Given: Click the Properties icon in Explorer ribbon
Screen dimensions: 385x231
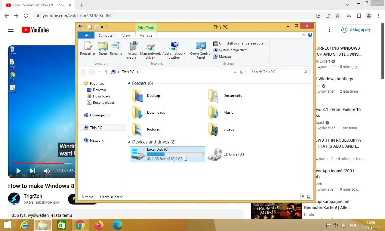Looking at the screenshot, I should point(88,48).
